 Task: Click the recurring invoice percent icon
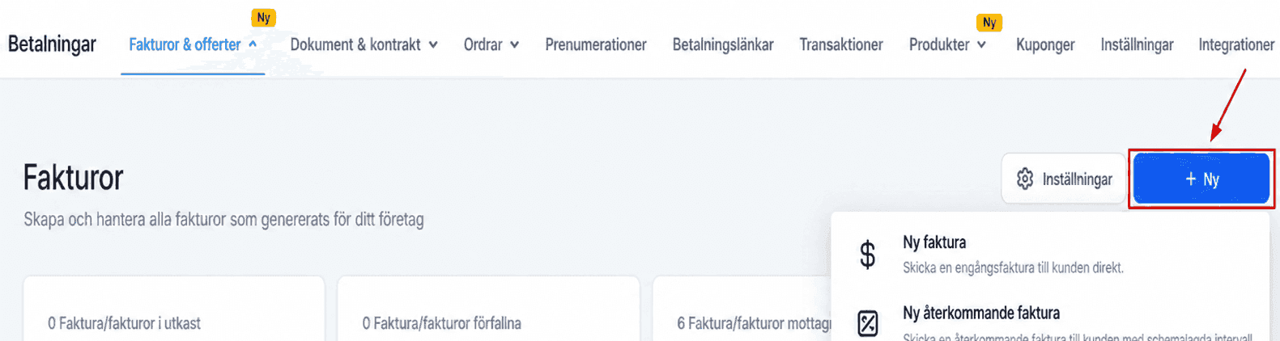tap(867, 323)
